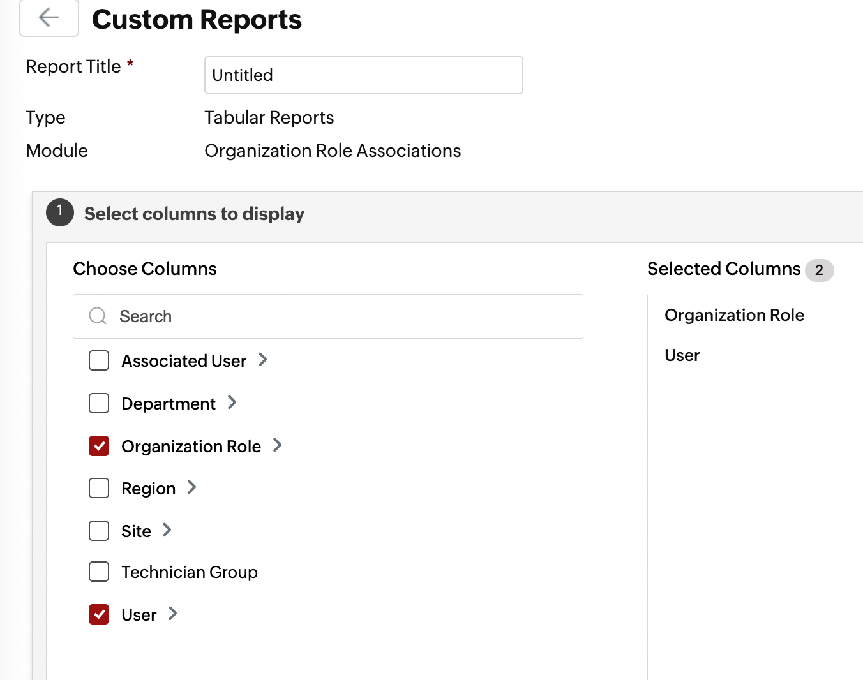Expand the Organization Role chevron
Image resolution: width=863 pixels, height=680 pixels.
click(x=277, y=445)
